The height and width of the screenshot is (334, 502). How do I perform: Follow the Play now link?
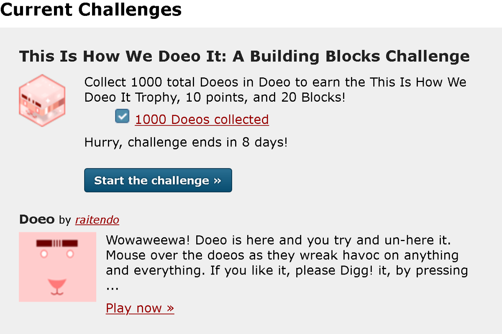[140, 308]
